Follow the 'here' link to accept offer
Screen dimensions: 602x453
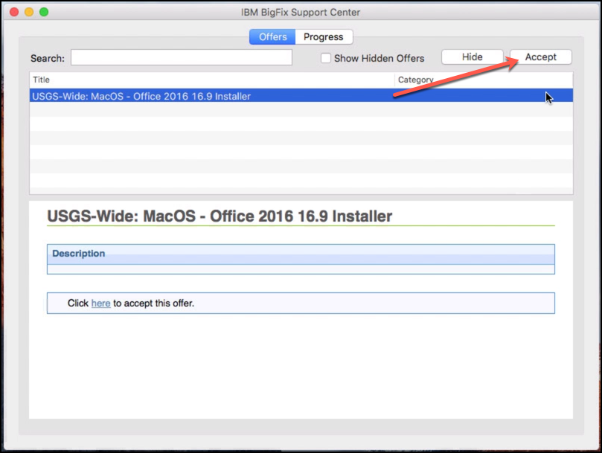(100, 303)
